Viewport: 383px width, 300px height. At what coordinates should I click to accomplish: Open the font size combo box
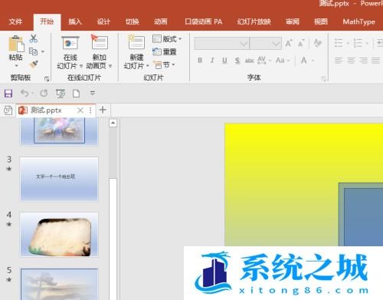pos(266,44)
